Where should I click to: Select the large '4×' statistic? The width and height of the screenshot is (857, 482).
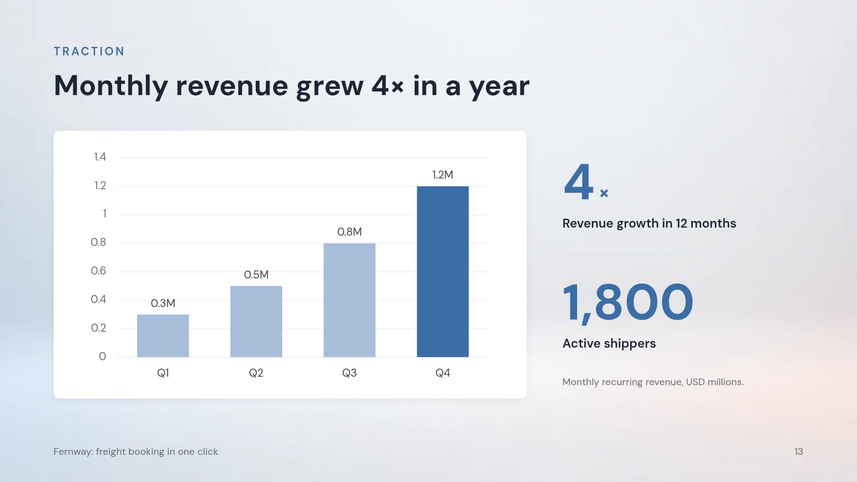pos(586,182)
